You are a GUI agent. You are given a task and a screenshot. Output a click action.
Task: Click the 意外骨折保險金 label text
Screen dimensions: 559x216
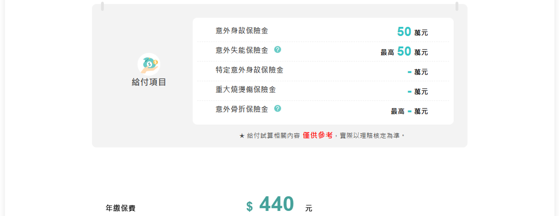click(242, 109)
